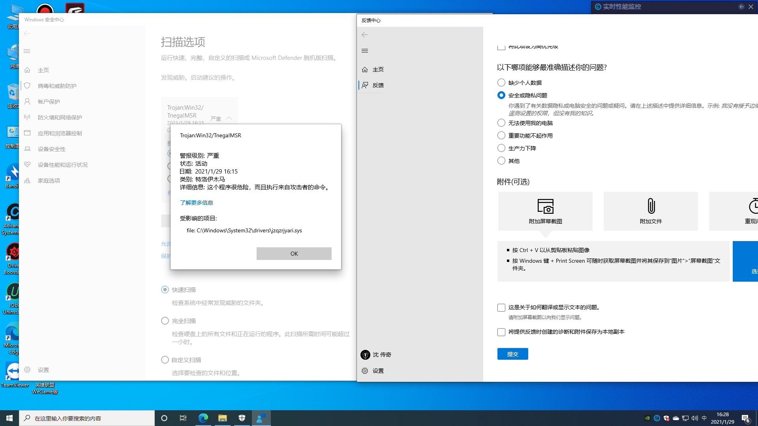Open taskbar clock showing 16:28
The width and height of the screenshot is (758, 426).
point(722,418)
